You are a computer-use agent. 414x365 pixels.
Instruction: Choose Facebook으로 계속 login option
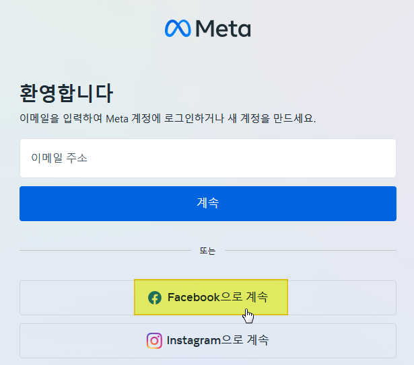tap(208, 298)
